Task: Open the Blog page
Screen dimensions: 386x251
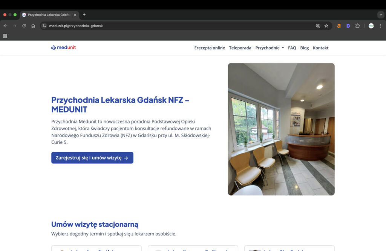Action: 304,48
